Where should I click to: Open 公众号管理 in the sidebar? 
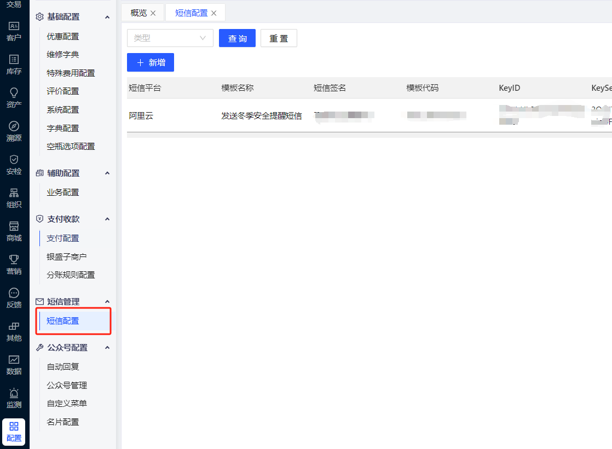(67, 386)
